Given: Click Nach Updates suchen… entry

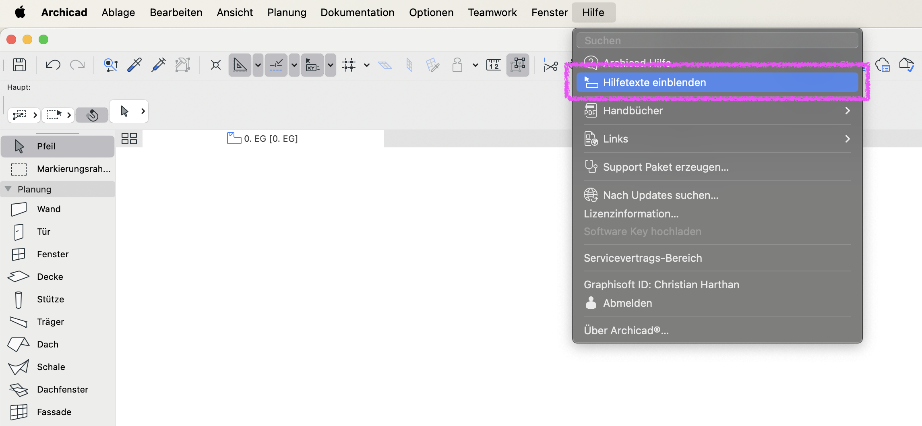Looking at the screenshot, I should [x=717, y=195].
